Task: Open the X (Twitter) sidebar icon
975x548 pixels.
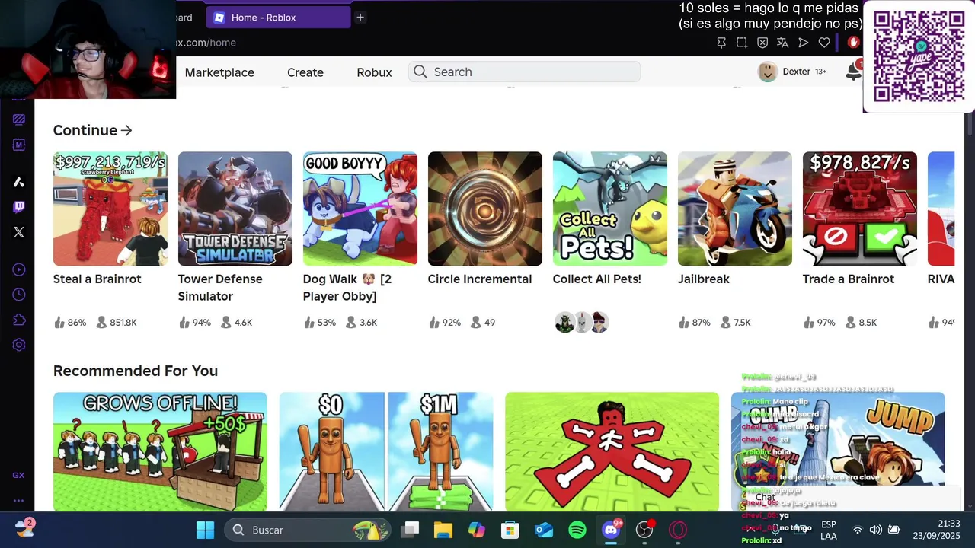Action: pyautogui.click(x=19, y=232)
